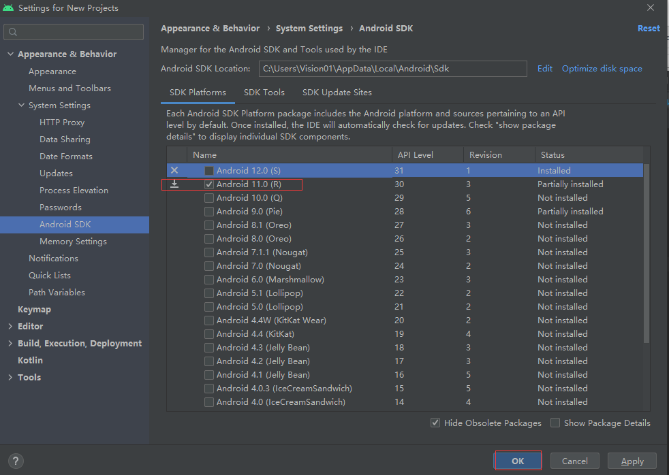
Task: Click the Reset link
Action: click(x=649, y=28)
